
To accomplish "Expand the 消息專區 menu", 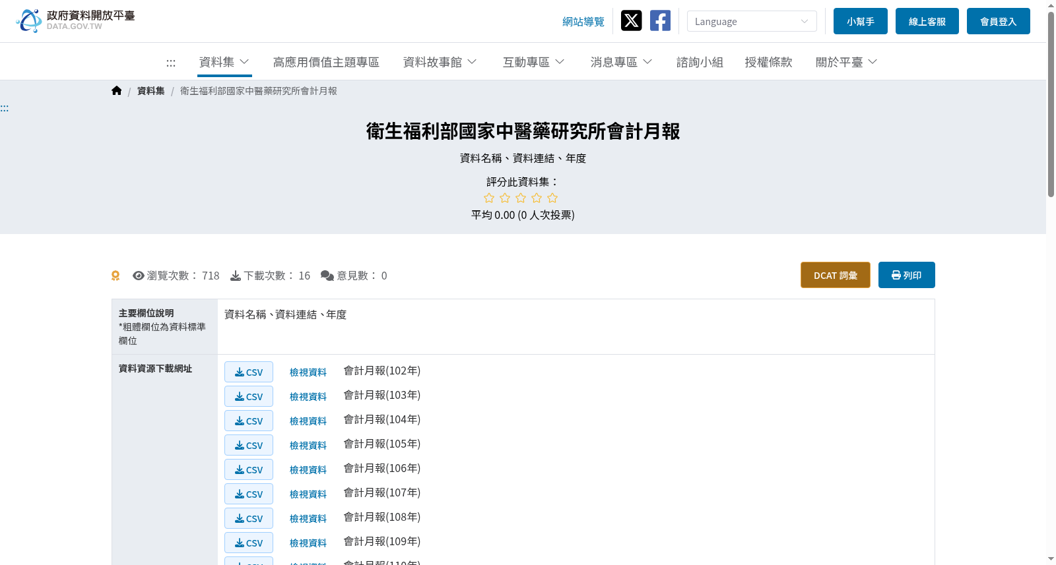I will (x=621, y=62).
